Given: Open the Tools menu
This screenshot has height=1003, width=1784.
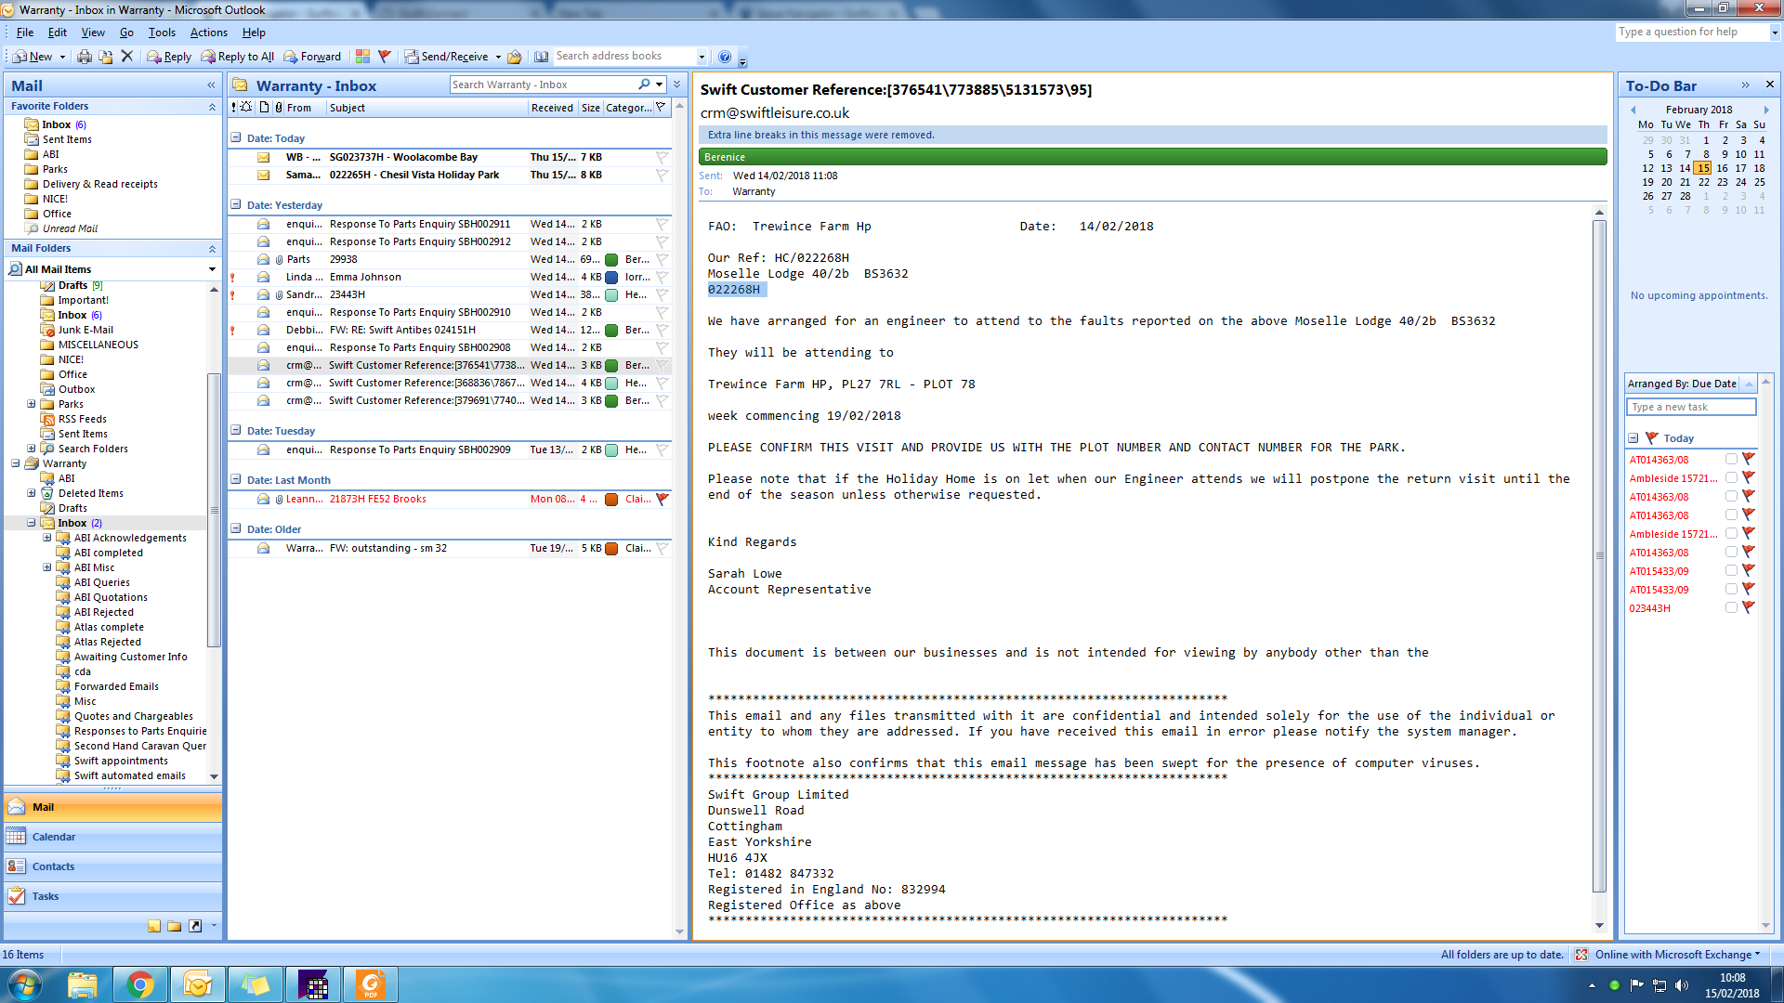Looking at the screenshot, I should pyautogui.click(x=162, y=33).
